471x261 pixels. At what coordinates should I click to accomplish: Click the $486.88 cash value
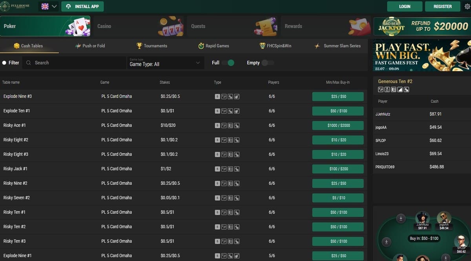point(437,167)
